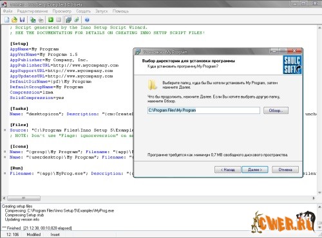Click the SolidCompression=yes line
Image resolution: width=322 pixels, height=238 pixels.
click(37, 98)
